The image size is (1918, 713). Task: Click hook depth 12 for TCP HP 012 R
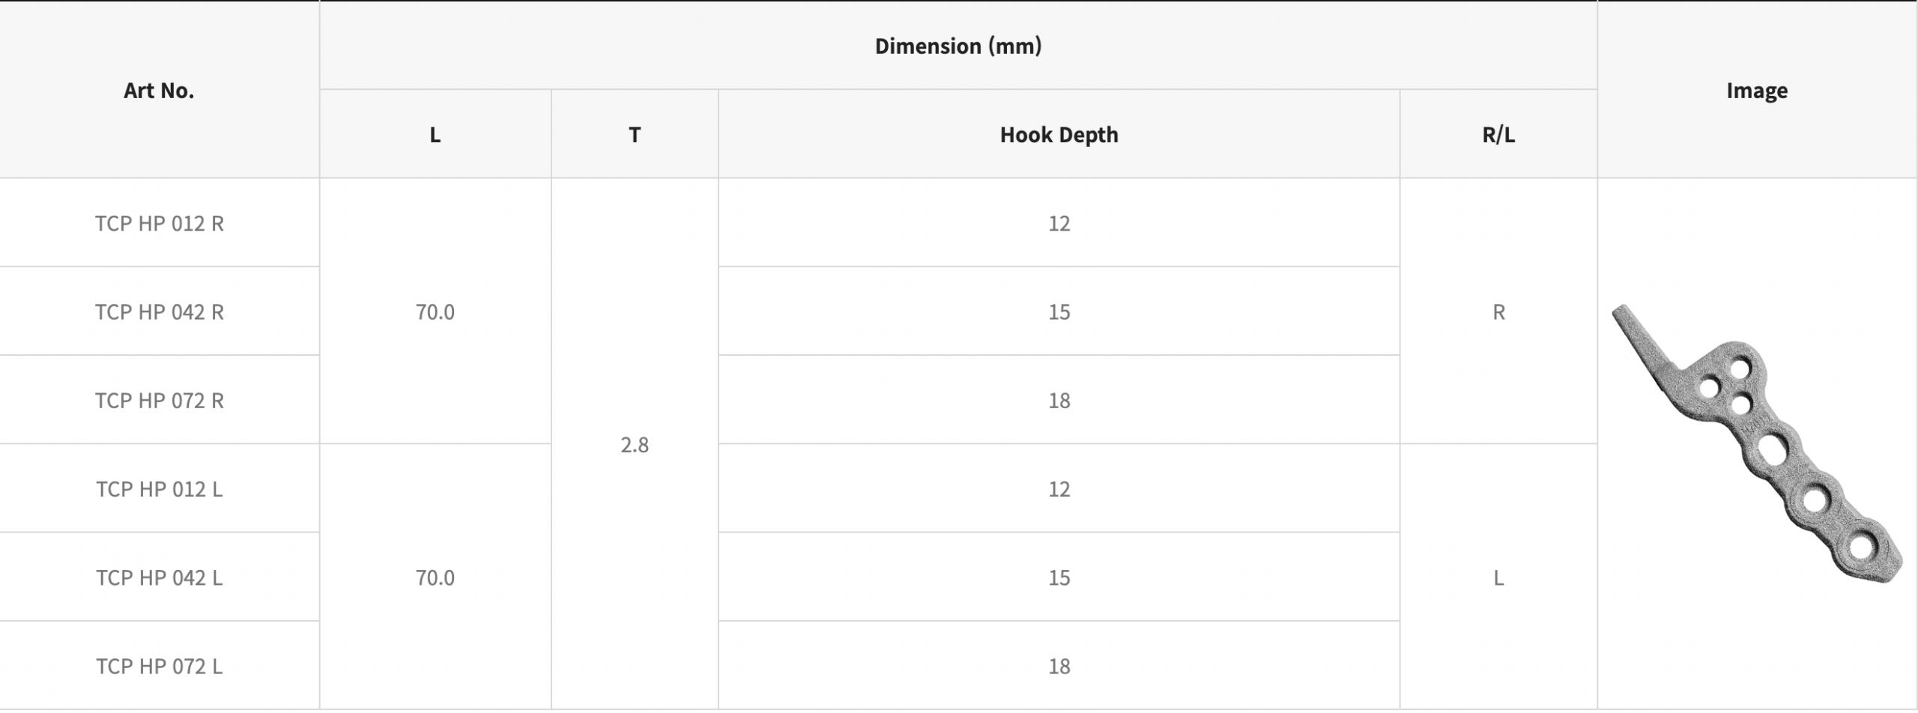pyautogui.click(x=1059, y=223)
